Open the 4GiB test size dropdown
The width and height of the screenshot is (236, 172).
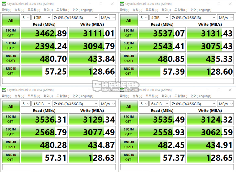click(x=159, y=18)
